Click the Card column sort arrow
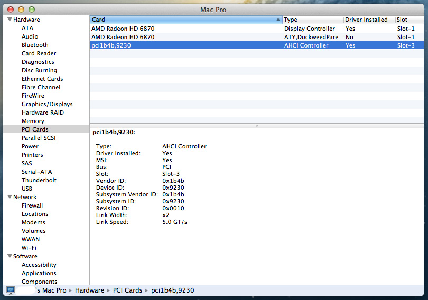The height and width of the screenshot is (300, 428). pos(278,20)
